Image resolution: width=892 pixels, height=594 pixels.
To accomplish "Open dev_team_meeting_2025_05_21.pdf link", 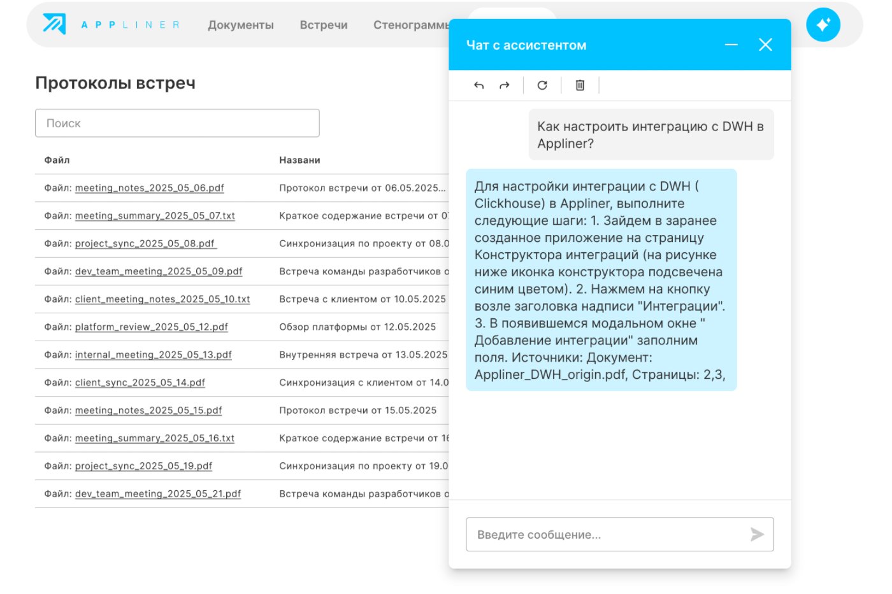I will (x=158, y=493).
